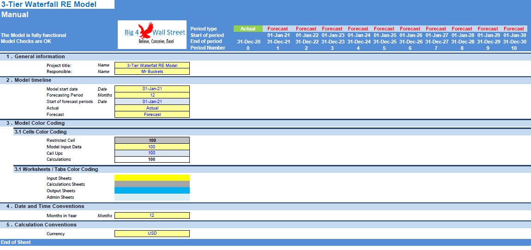Select the Start of forecast periods cell
Viewport: 531px width, 250px height.
152,102
